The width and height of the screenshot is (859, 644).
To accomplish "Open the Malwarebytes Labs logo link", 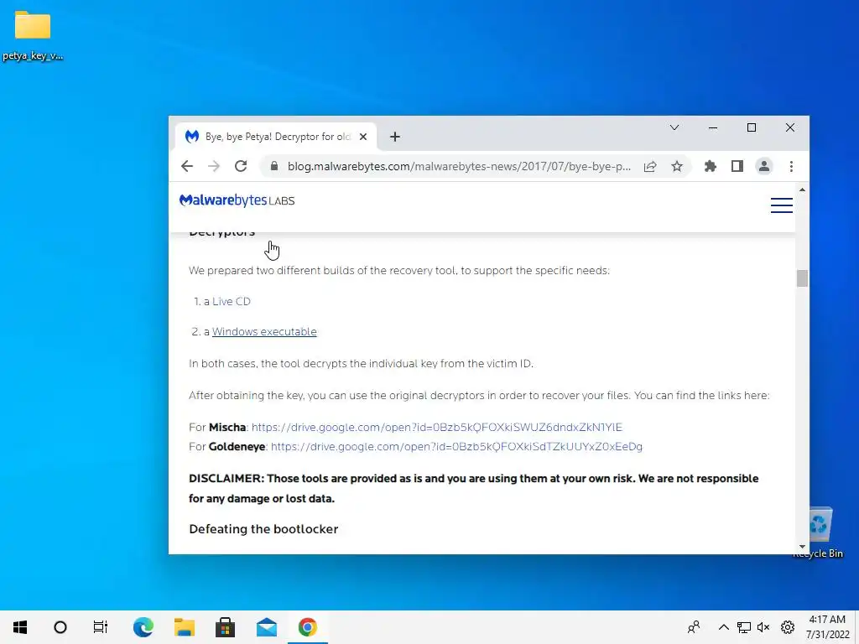I will click(237, 200).
